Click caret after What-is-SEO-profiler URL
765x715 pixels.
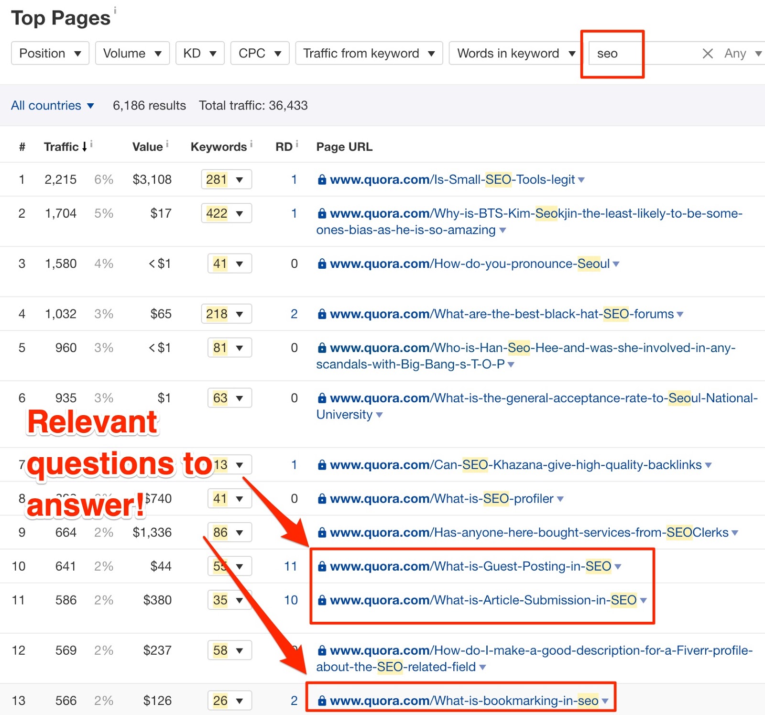coord(560,499)
